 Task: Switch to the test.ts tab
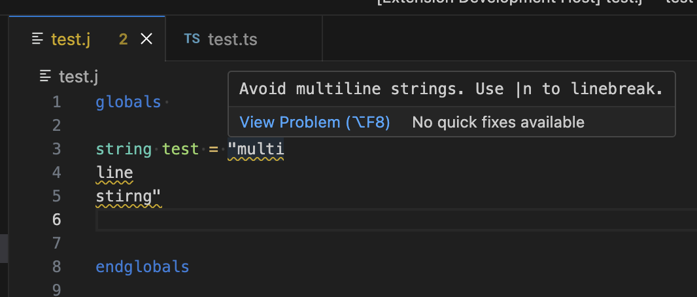tap(232, 39)
